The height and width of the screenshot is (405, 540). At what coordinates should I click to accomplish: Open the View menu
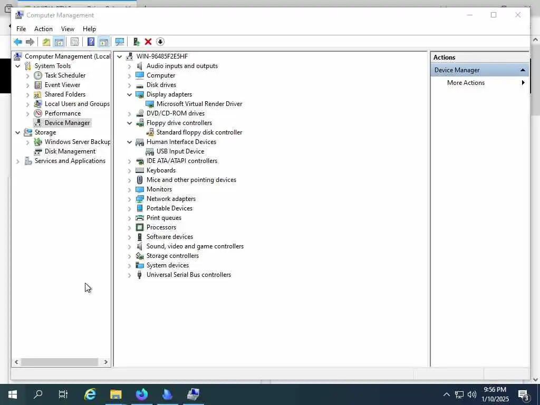coord(67,29)
